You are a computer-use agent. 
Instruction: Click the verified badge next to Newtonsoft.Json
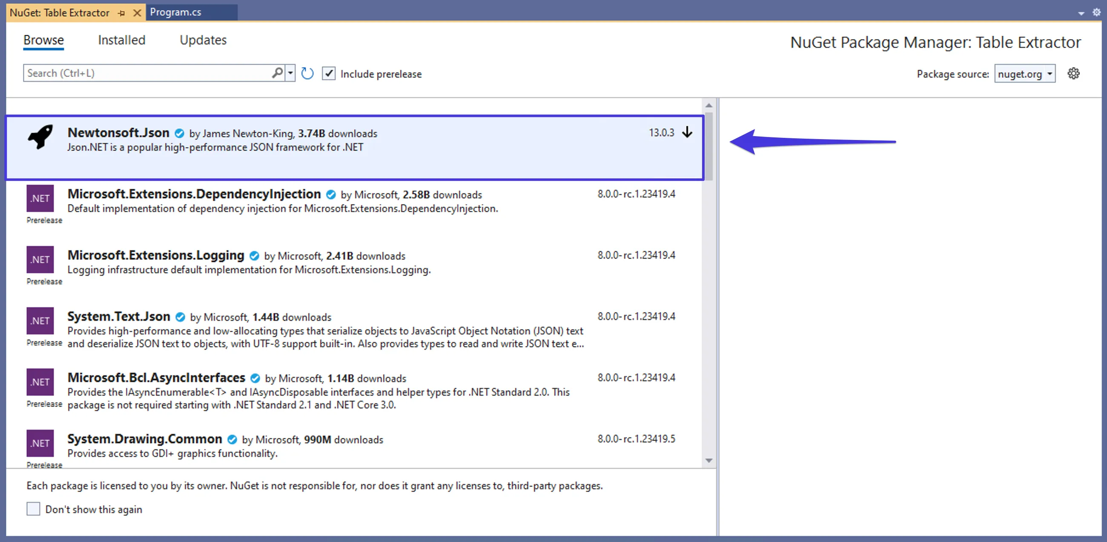pos(180,133)
